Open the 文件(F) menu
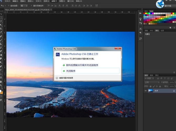 pyautogui.click(x=7, y=1)
